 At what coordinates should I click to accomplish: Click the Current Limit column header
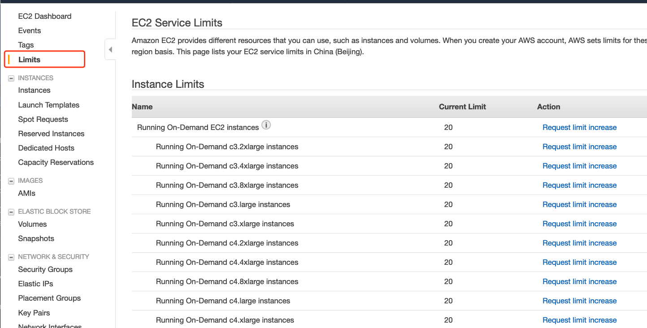(462, 107)
